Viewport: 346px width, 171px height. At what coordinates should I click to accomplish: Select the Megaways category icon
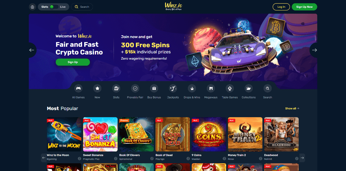(x=211, y=88)
